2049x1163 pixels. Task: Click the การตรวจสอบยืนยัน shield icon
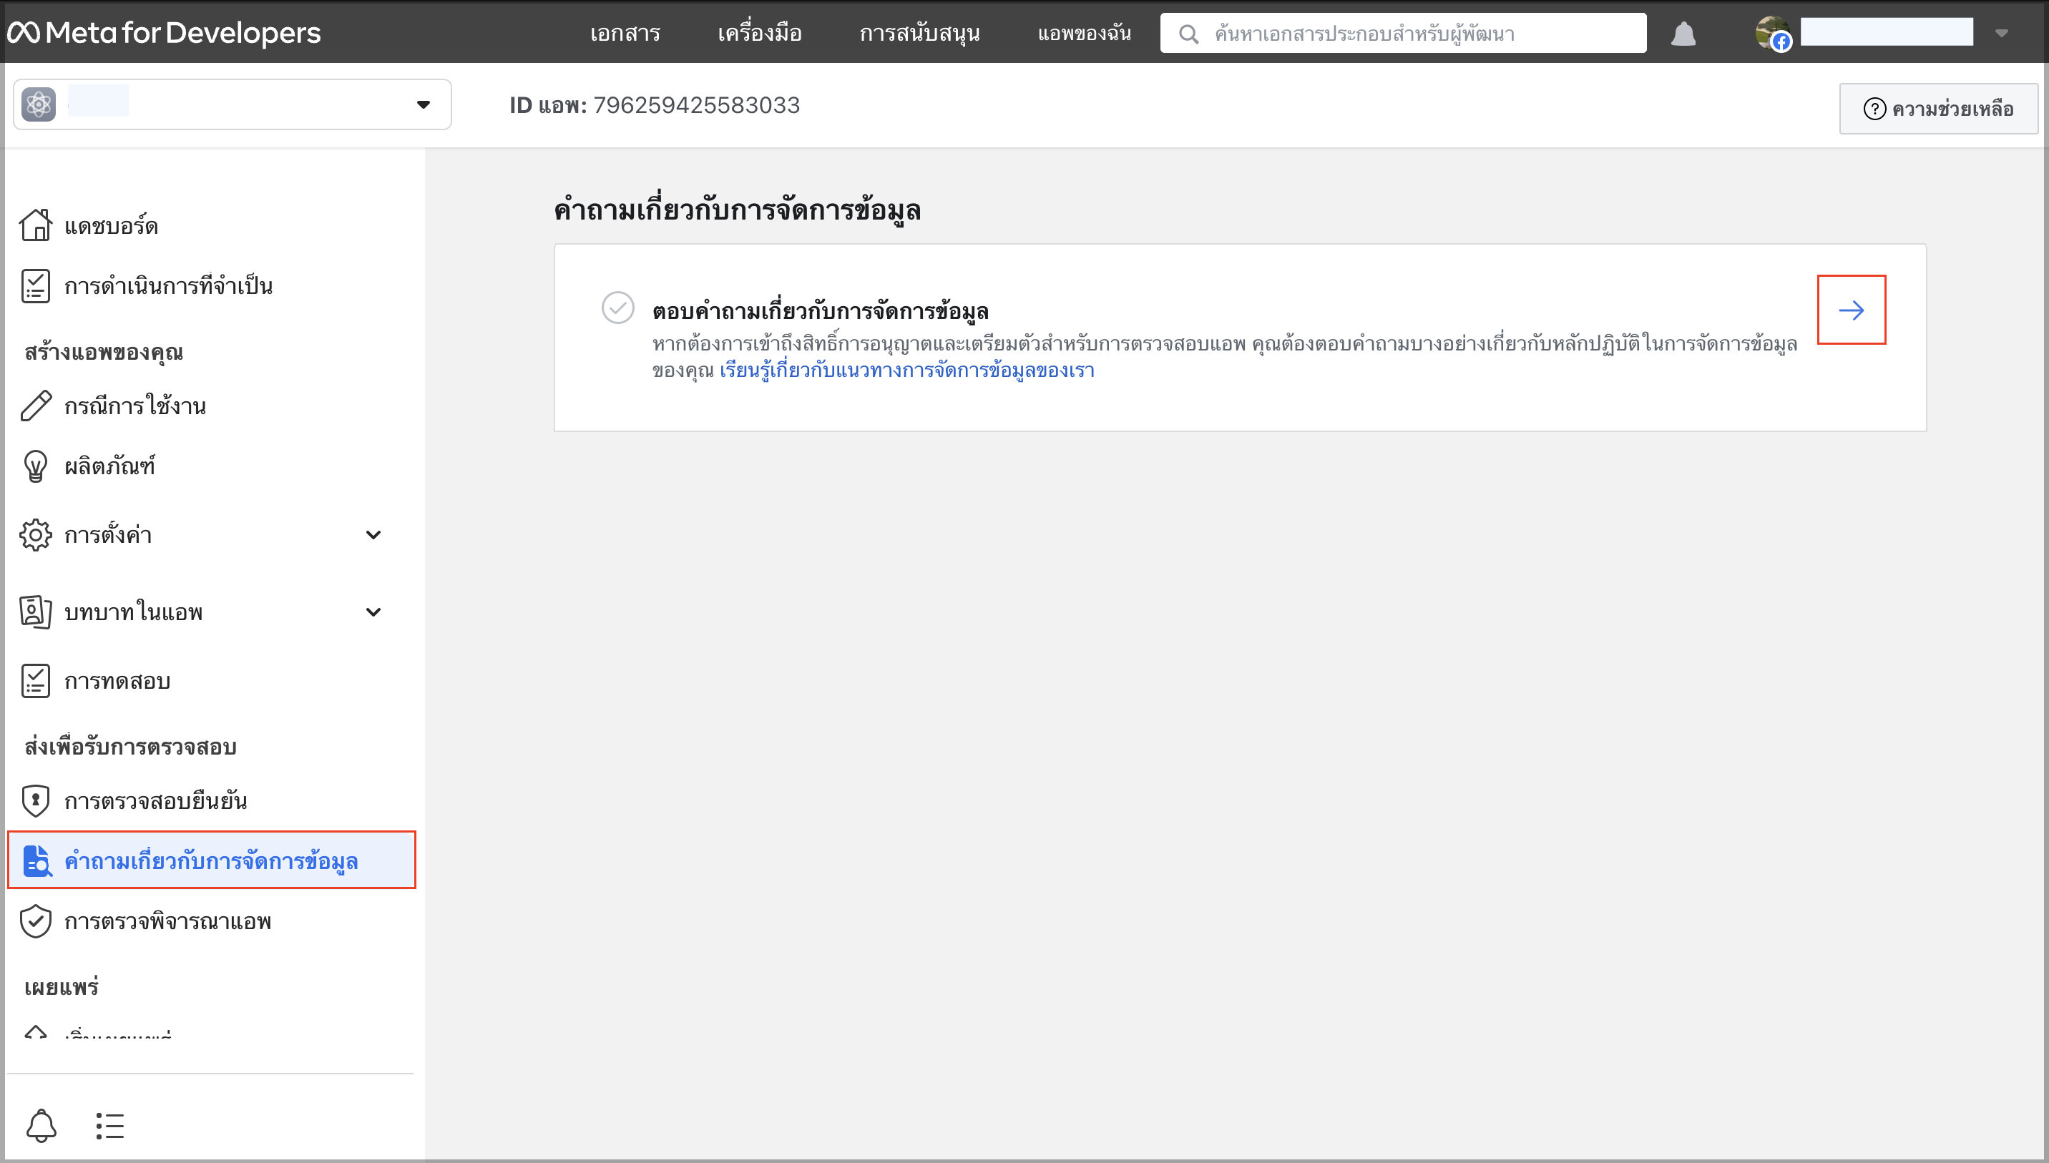[x=36, y=801]
